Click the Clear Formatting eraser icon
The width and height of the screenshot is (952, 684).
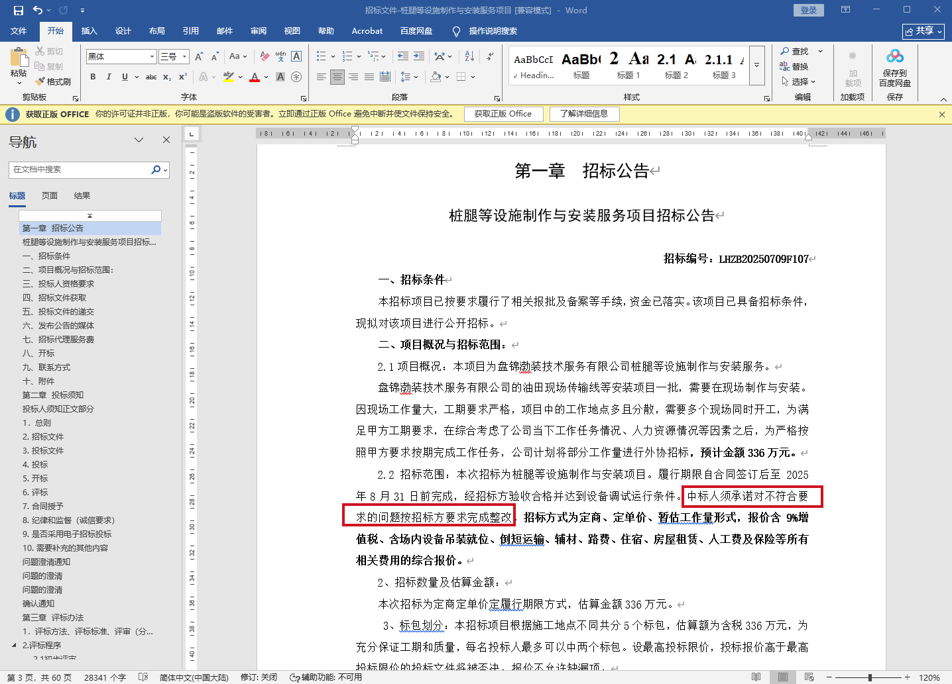click(265, 56)
